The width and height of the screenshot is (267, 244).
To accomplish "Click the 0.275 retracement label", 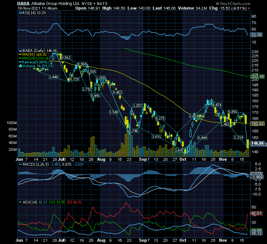I will [160, 118].
